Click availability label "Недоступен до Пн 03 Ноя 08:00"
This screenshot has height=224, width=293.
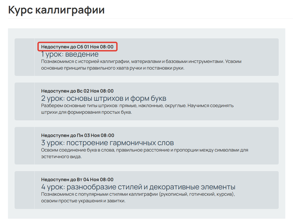[x=77, y=135]
